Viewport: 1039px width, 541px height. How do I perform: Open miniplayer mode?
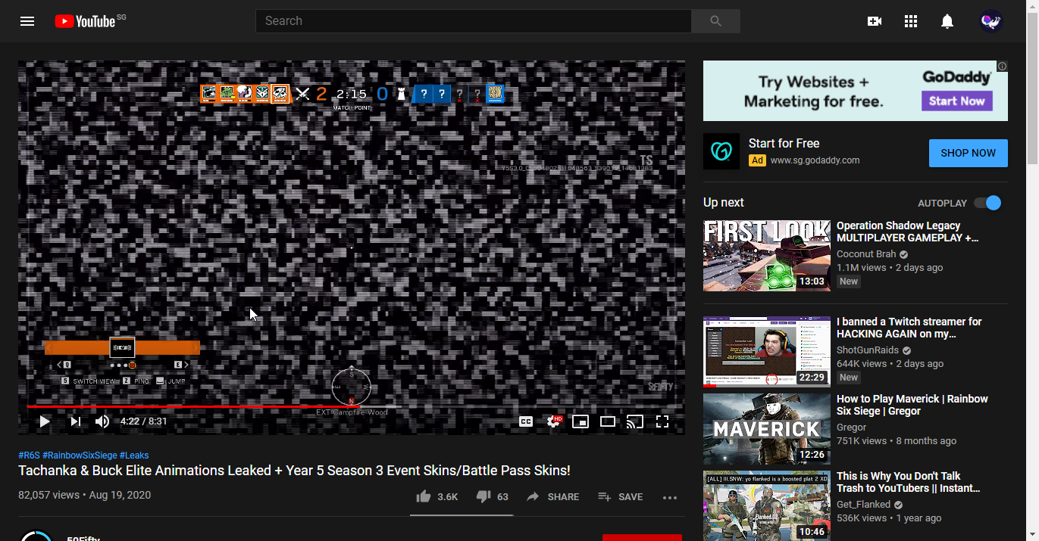click(581, 421)
